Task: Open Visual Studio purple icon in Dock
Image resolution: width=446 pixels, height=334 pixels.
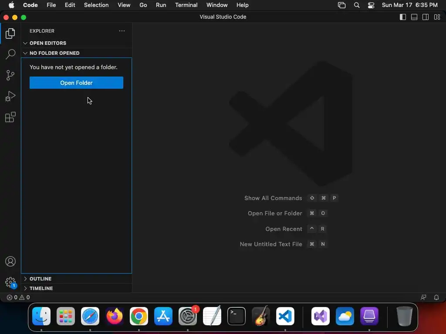Action: pyautogui.click(x=321, y=316)
